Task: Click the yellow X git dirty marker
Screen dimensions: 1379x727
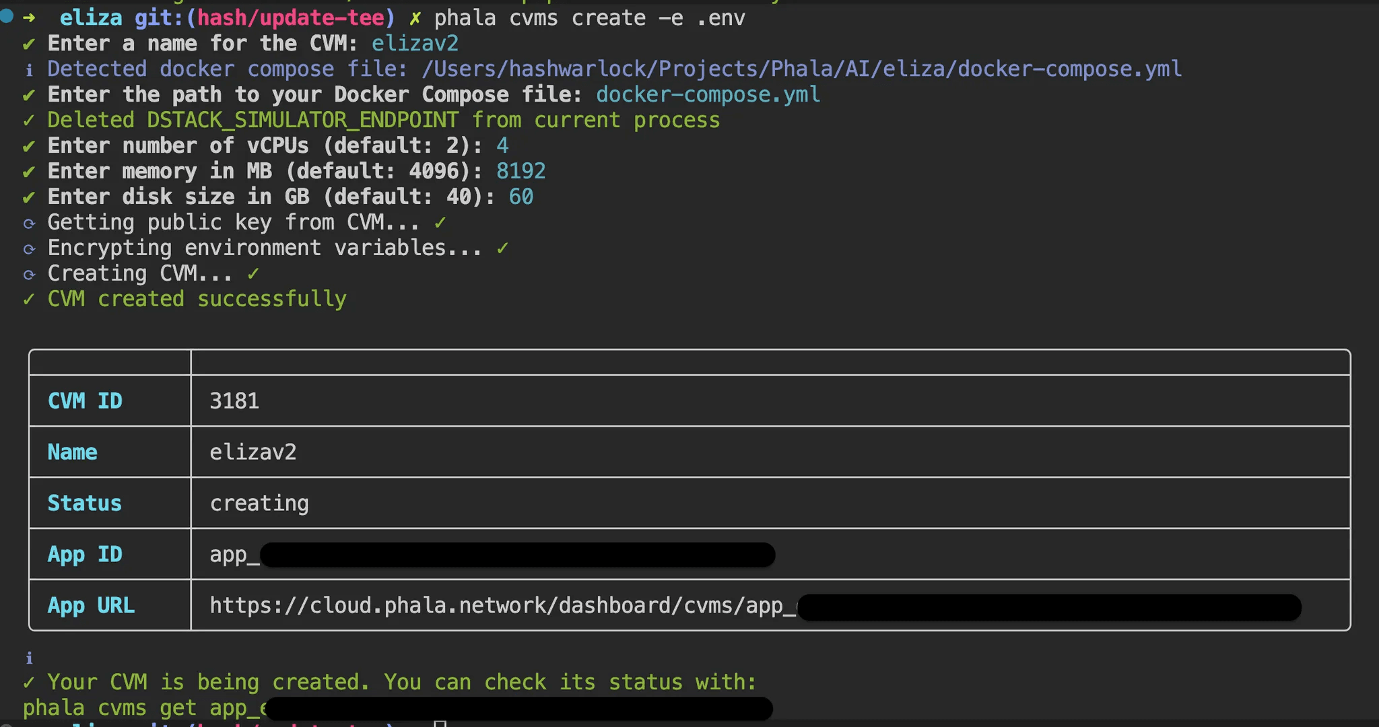Action: coord(415,18)
